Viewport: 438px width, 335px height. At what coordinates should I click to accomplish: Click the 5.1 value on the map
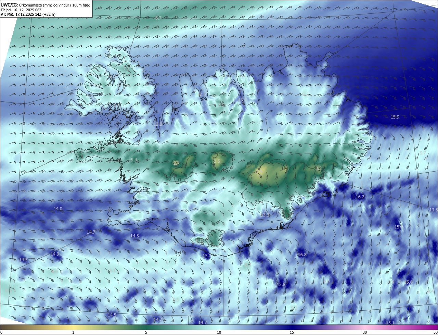coord(80,157)
